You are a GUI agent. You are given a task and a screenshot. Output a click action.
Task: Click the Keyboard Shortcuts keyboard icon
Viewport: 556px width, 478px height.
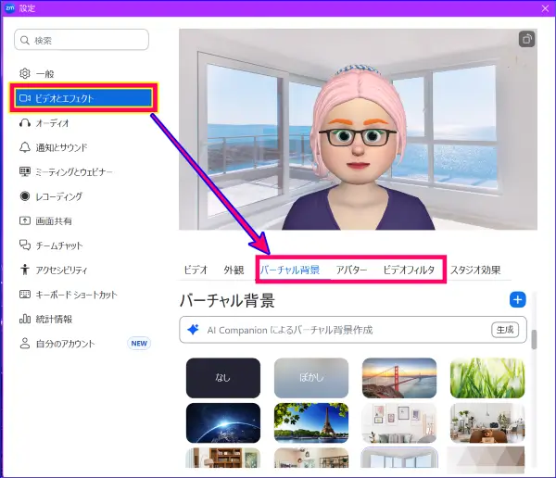24,294
